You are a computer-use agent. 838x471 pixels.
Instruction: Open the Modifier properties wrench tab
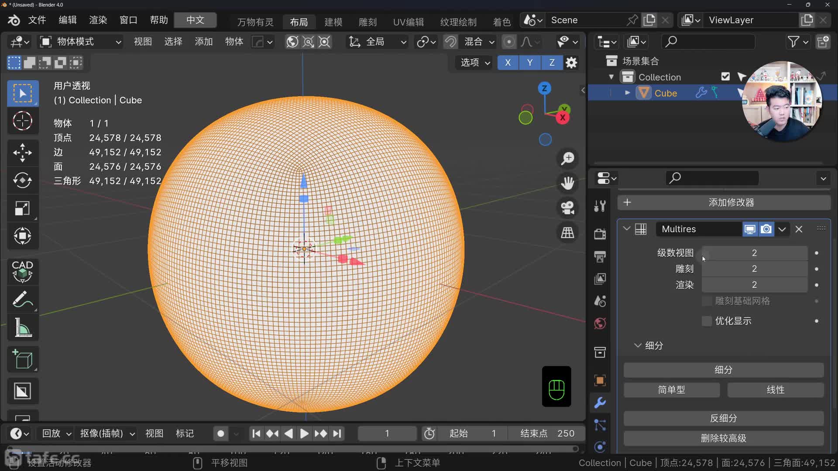600,403
